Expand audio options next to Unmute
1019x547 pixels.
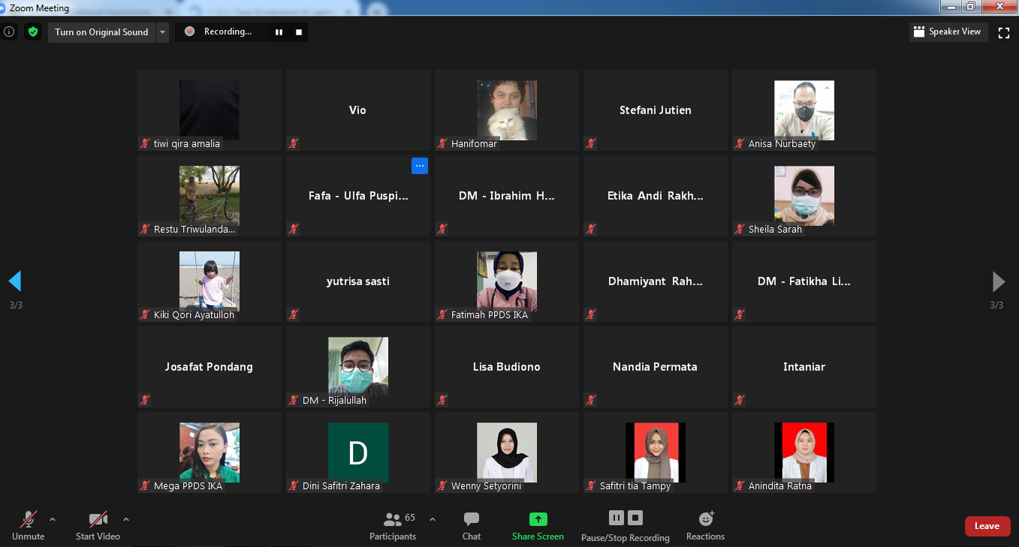pyautogui.click(x=52, y=518)
